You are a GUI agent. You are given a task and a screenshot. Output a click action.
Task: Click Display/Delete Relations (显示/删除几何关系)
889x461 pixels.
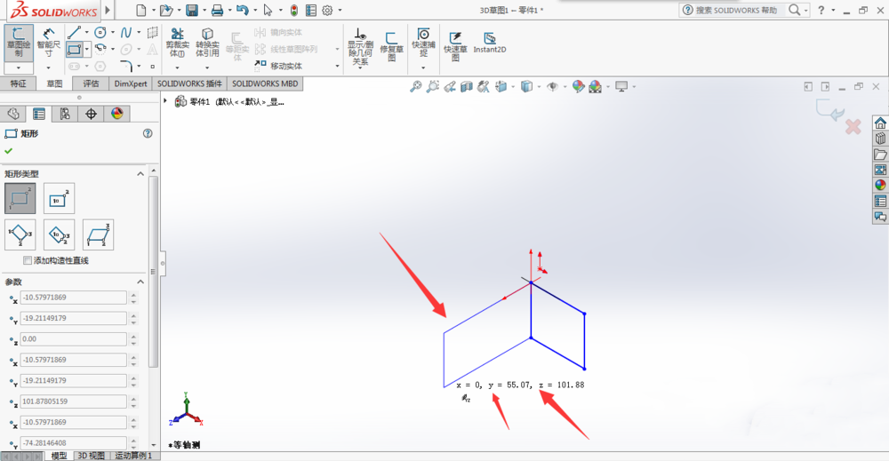pyautogui.click(x=361, y=46)
